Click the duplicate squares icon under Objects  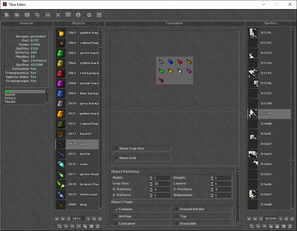[x=85, y=226]
